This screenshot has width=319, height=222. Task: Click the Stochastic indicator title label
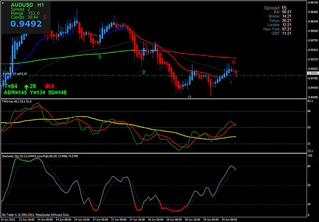pos(40,156)
